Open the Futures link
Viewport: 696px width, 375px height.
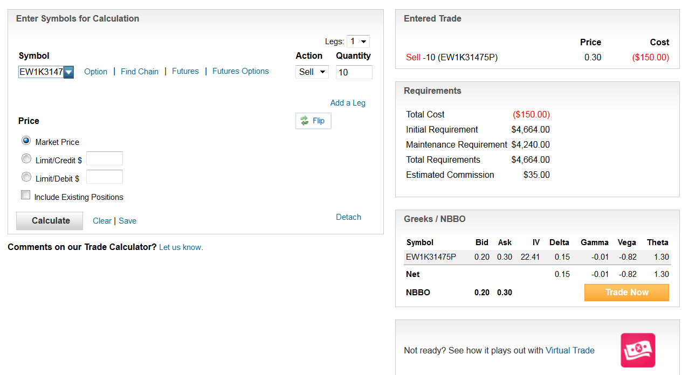click(x=185, y=71)
